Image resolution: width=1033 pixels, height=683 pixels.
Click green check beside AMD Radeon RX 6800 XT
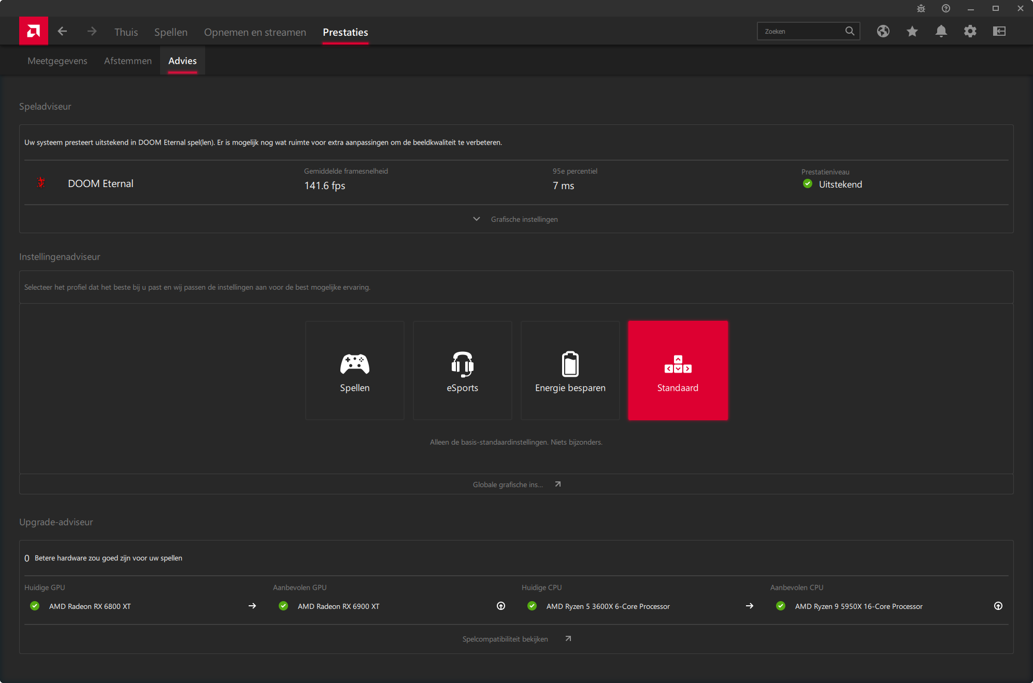[x=35, y=606]
